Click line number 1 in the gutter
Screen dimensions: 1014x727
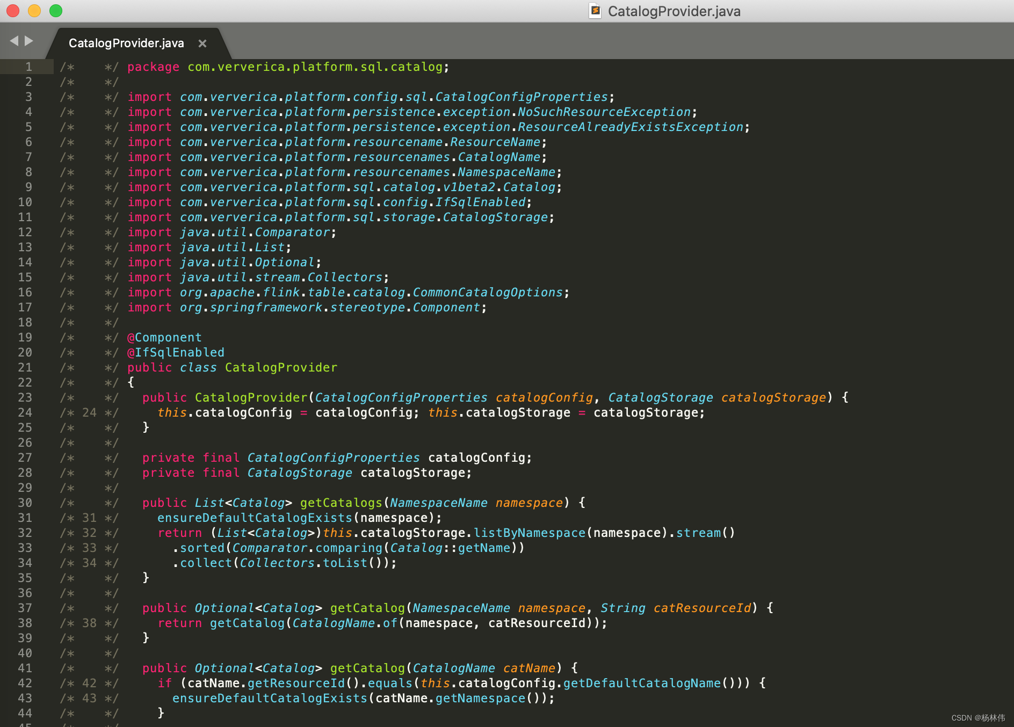[28, 67]
